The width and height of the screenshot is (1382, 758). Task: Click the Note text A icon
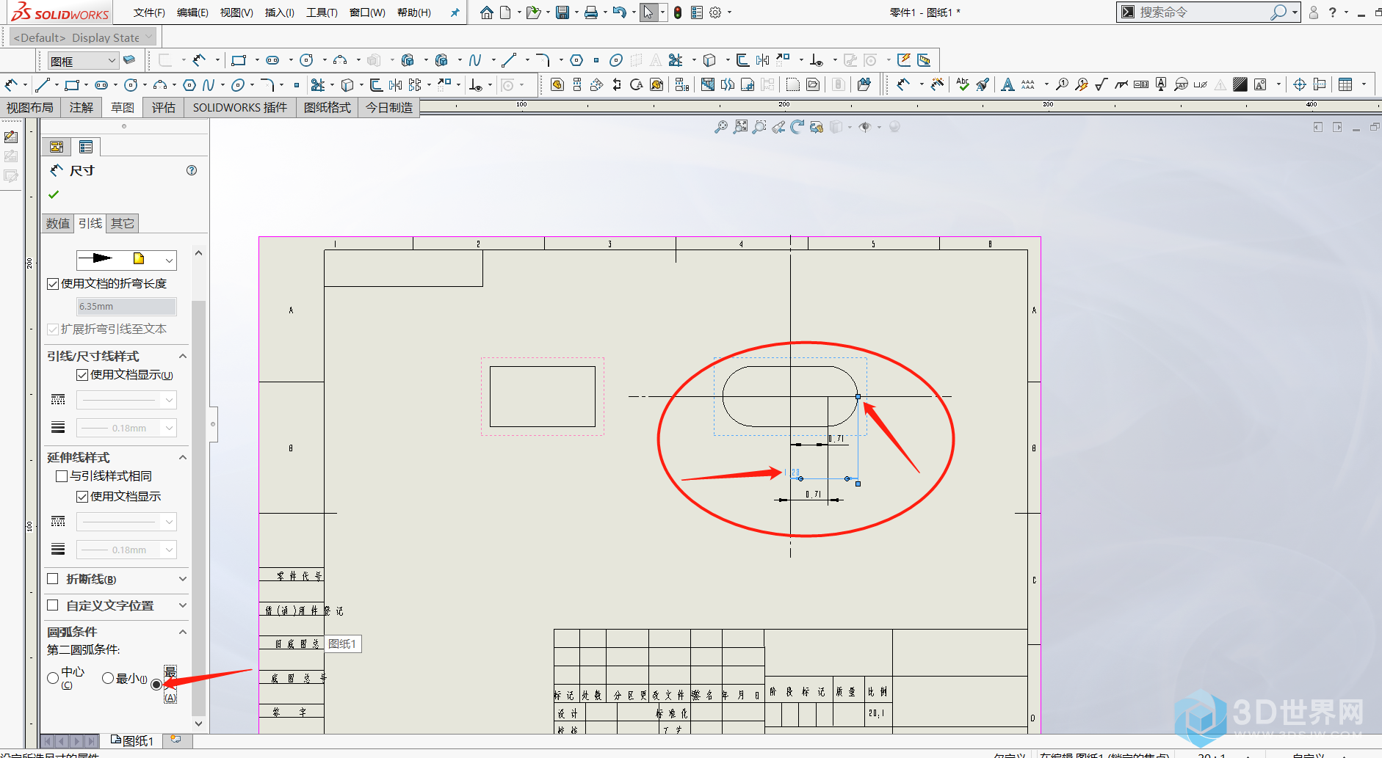tap(1007, 84)
